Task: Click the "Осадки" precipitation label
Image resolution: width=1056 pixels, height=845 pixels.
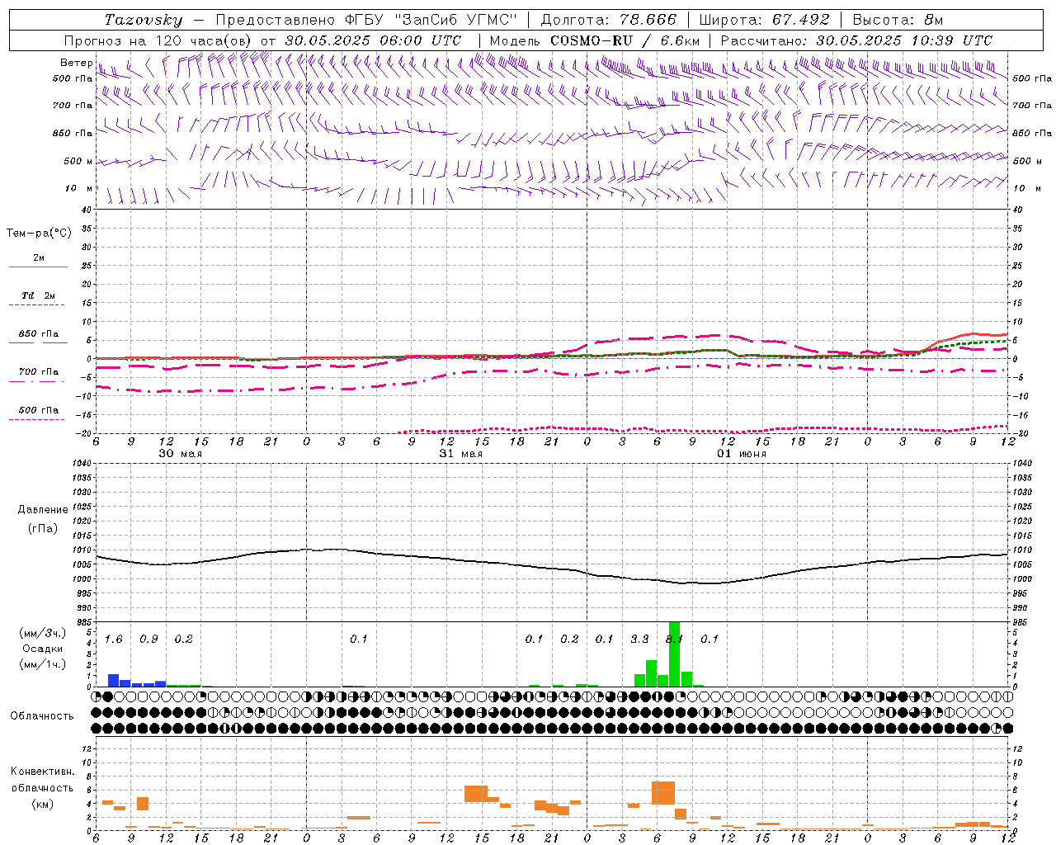Action: (x=42, y=649)
